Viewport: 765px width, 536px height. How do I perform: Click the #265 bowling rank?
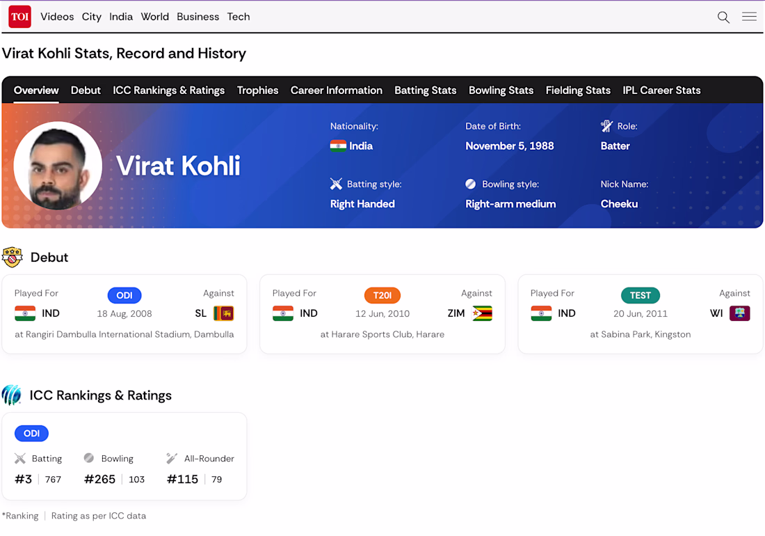99,480
